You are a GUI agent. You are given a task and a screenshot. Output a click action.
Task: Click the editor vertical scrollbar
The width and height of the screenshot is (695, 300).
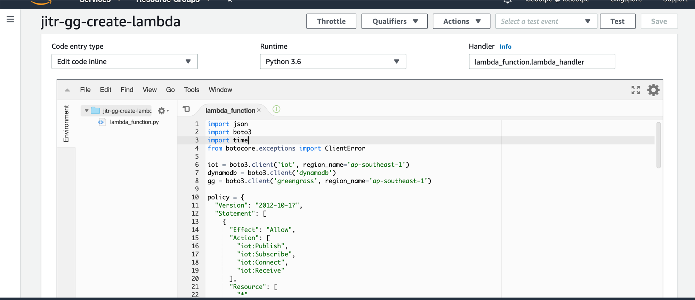(x=658, y=145)
